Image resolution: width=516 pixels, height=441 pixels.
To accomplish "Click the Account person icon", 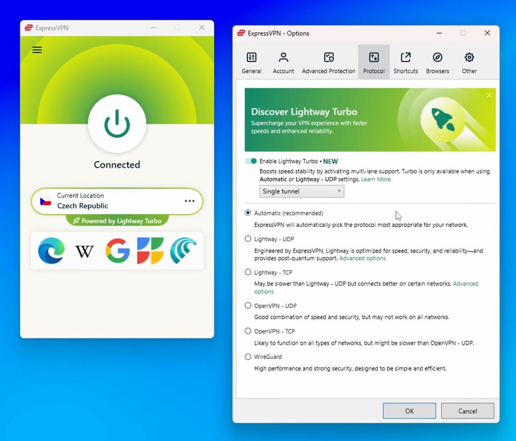I will [283, 57].
